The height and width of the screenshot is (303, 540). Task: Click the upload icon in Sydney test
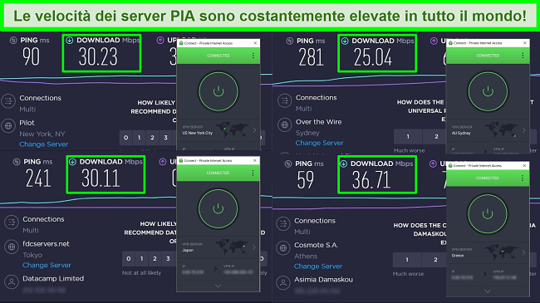coord(434,41)
